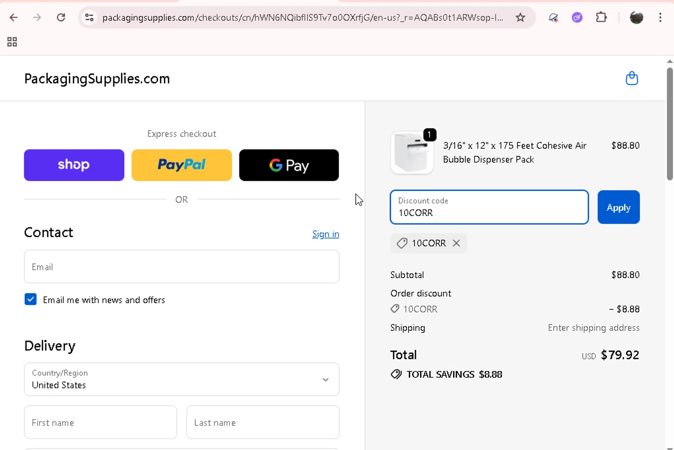The height and width of the screenshot is (450, 674).
Task: Click the browser address bar URL
Action: tap(302, 18)
